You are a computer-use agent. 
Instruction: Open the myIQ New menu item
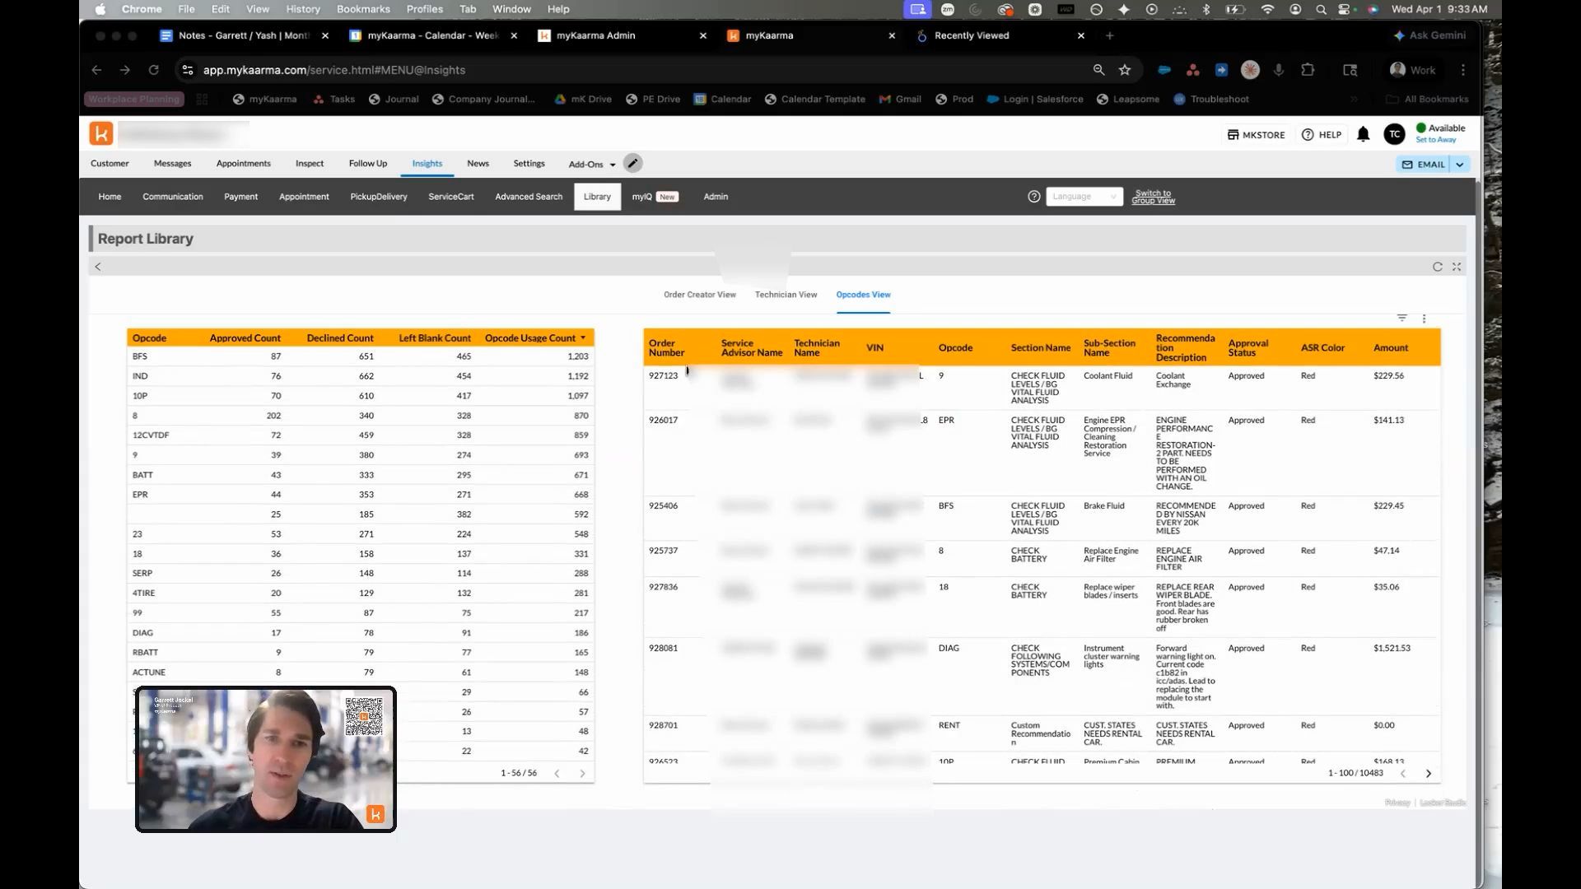coord(655,197)
